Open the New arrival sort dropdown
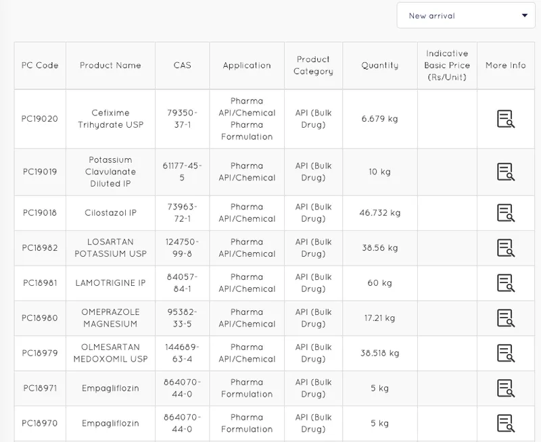Screen dimensions: 541x442 coord(466,16)
